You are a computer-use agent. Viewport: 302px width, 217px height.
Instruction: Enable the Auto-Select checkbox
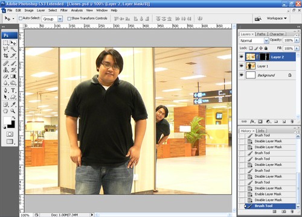[x=21, y=19]
